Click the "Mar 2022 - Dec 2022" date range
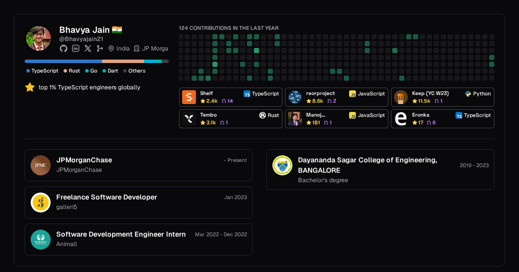 click(221, 234)
